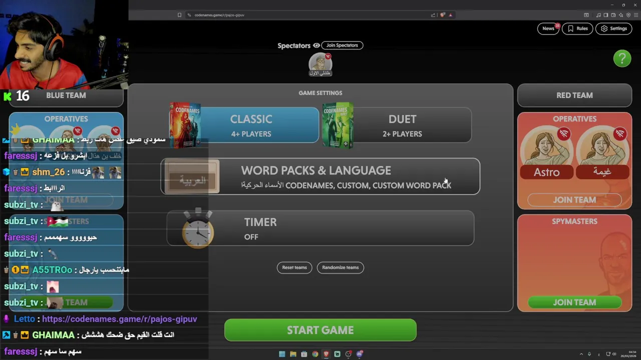Click the Brave VPN shield icon
The width and height of the screenshot is (641, 360).
click(628, 15)
